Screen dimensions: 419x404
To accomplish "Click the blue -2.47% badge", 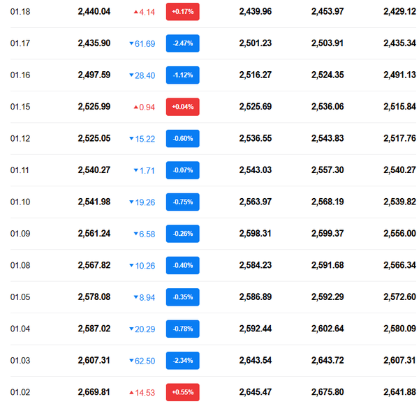I will (182, 44).
